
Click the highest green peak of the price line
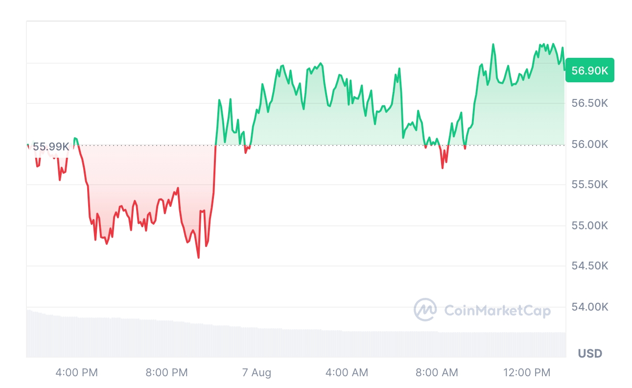click(x=493, y=44)
